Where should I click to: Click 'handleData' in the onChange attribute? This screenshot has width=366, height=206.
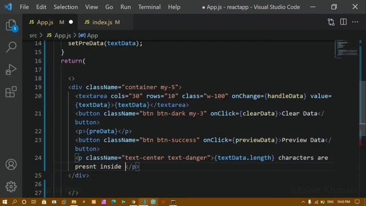tap(285, 96)
